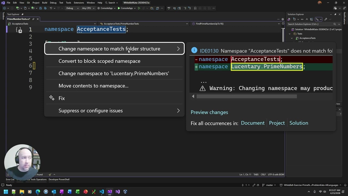
Task: Open Suppress or configure issues submenu
Action: pyautogui.click(x=114, y=111)
